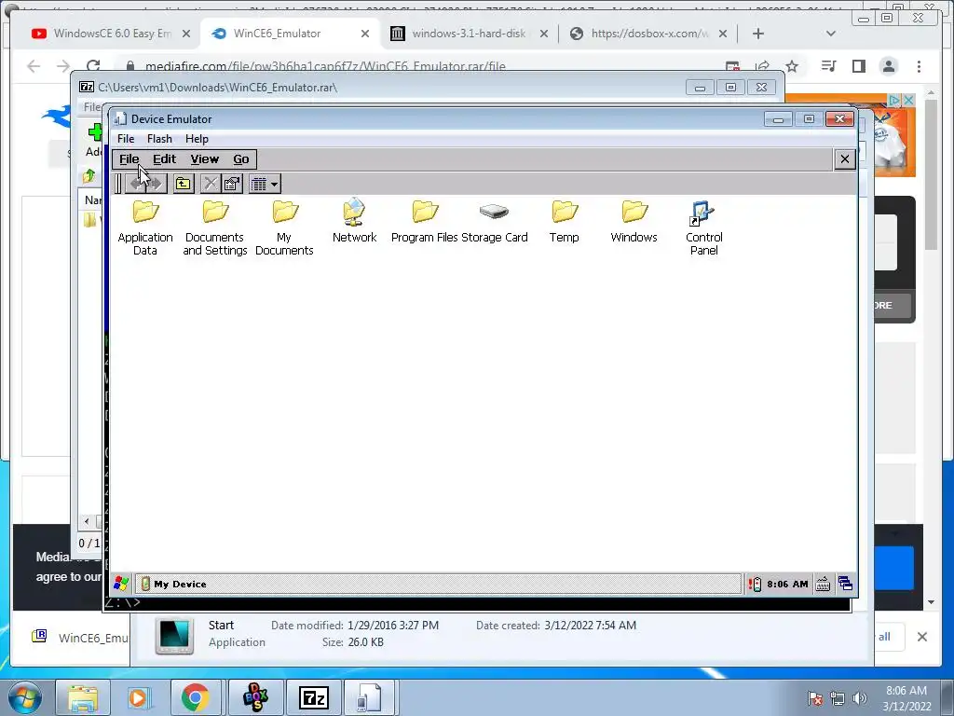This screenshot has width=954, height=716.
Task: Open the Storage Card drive
Action: tap(494, 220)
